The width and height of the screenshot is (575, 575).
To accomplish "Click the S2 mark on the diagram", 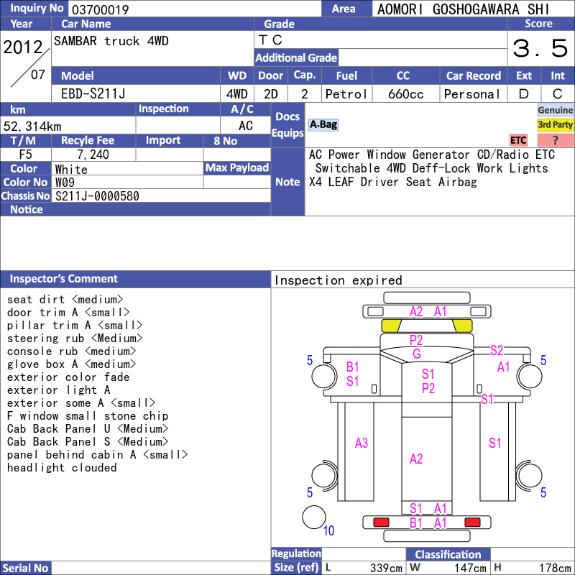I will [x=497, y=350].
